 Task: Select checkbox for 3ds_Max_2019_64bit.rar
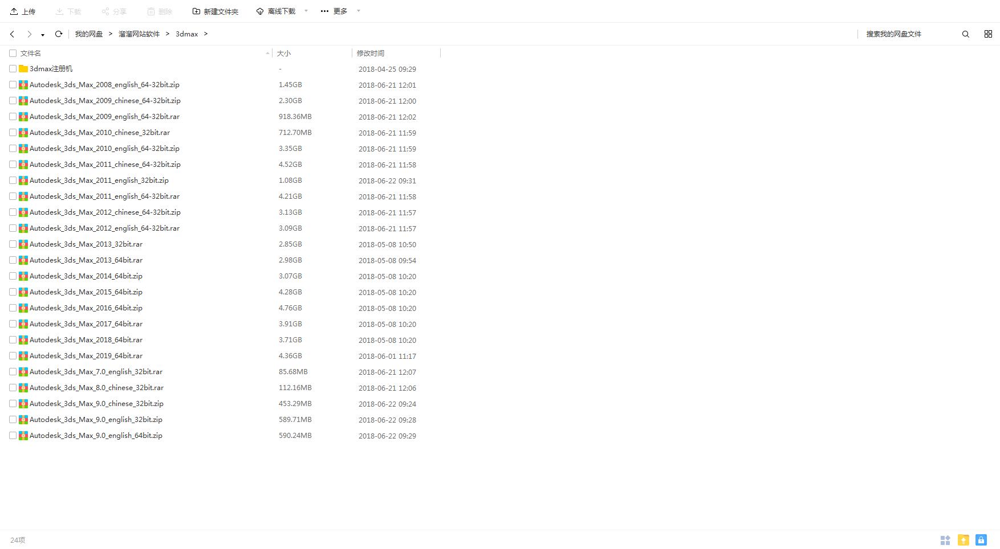point(13,355)
